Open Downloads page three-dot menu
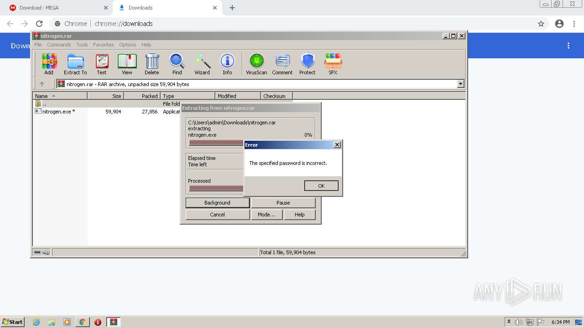The image size is (584, 328). [x=568, y=46]
